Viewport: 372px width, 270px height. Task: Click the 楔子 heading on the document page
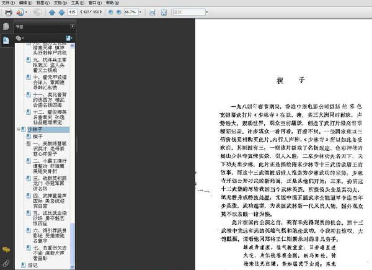291,80
